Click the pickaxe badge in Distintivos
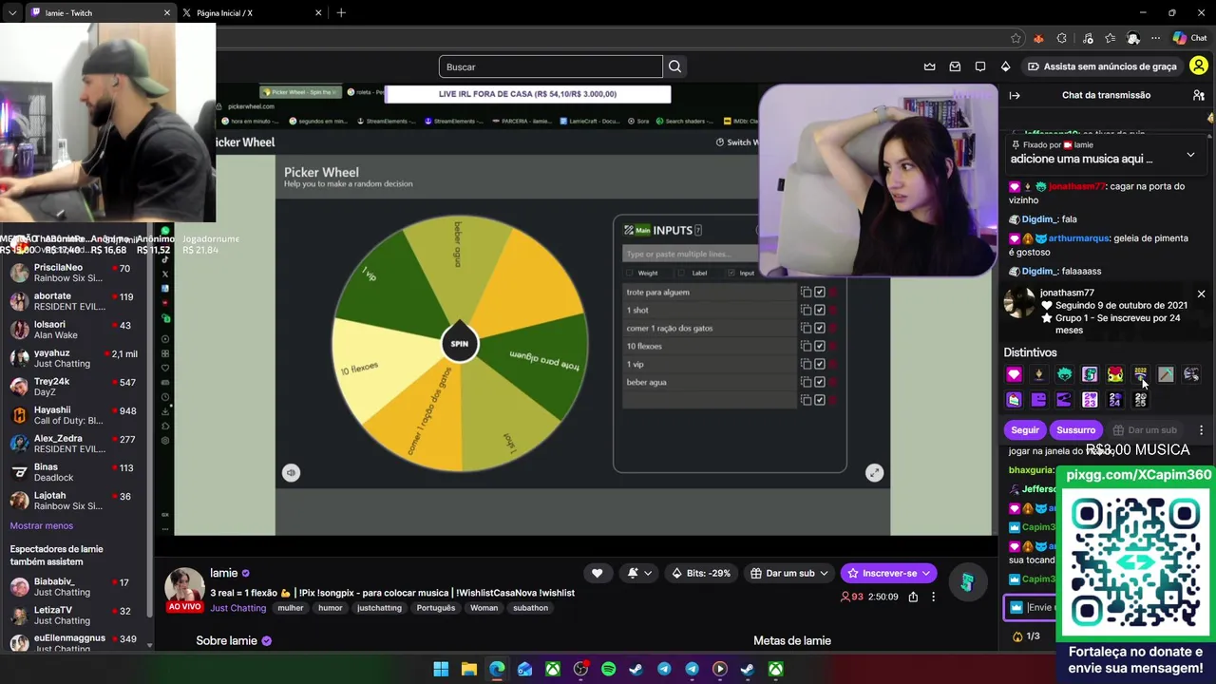The height and width of the screenshot is (684, 1216). tap(1166, 374)
